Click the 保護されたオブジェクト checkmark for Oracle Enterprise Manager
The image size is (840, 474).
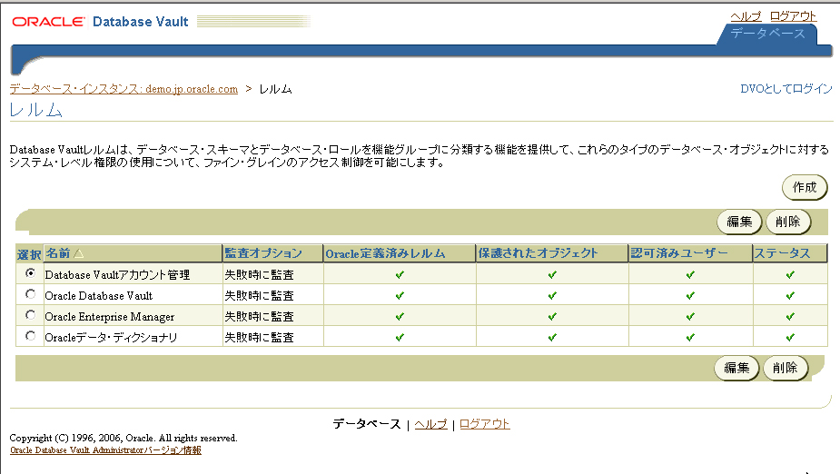pos(552,317)
